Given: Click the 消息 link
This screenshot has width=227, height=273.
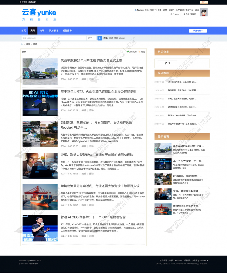Looking at the screenshot, I should 165,10.
